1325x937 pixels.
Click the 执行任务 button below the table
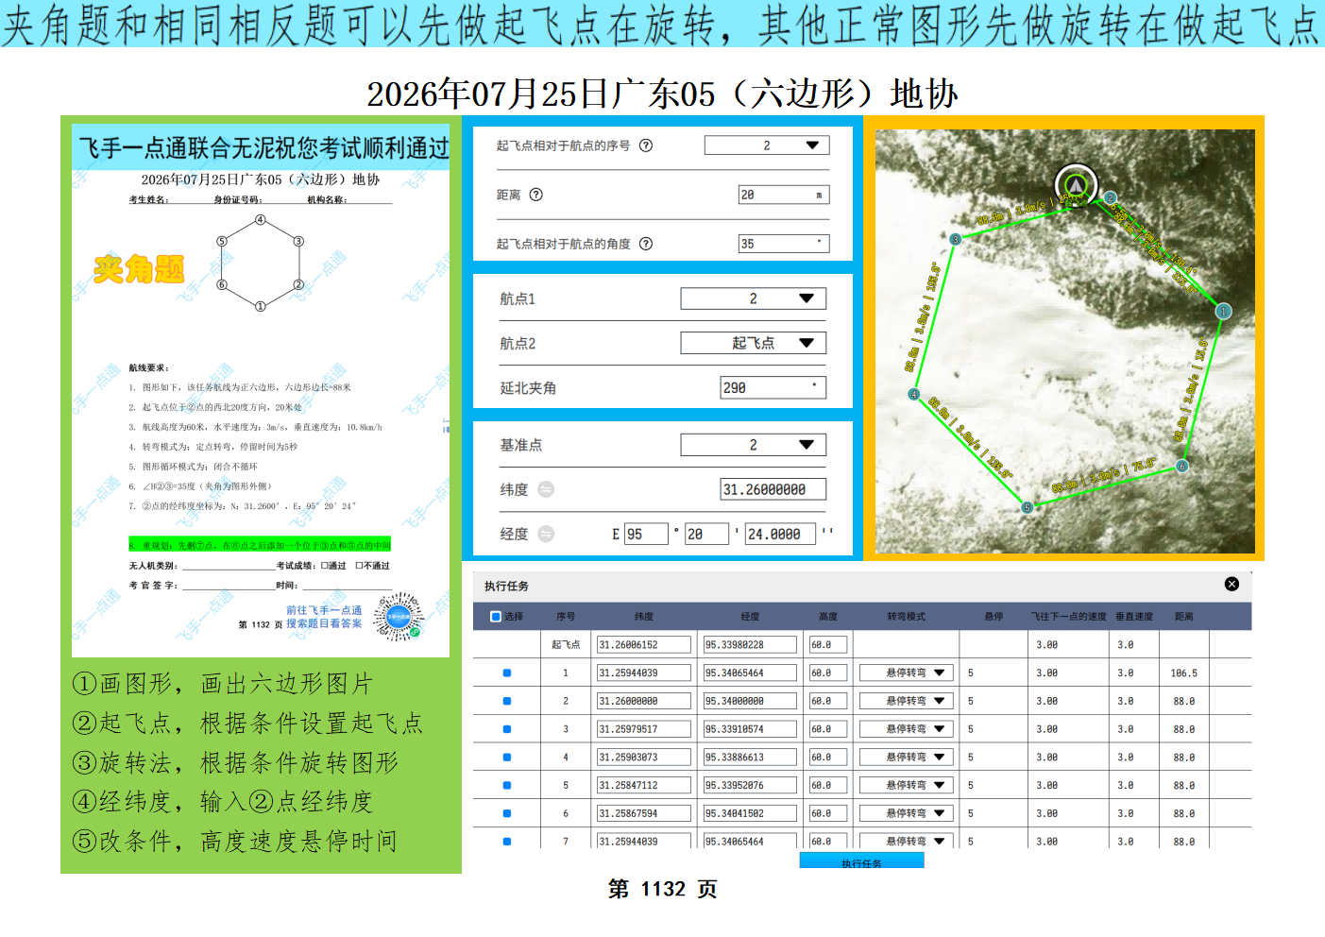(x=861, y=860)
